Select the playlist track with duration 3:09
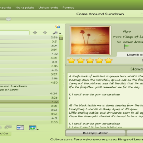 pyautogui.click(x=30, y=46)
